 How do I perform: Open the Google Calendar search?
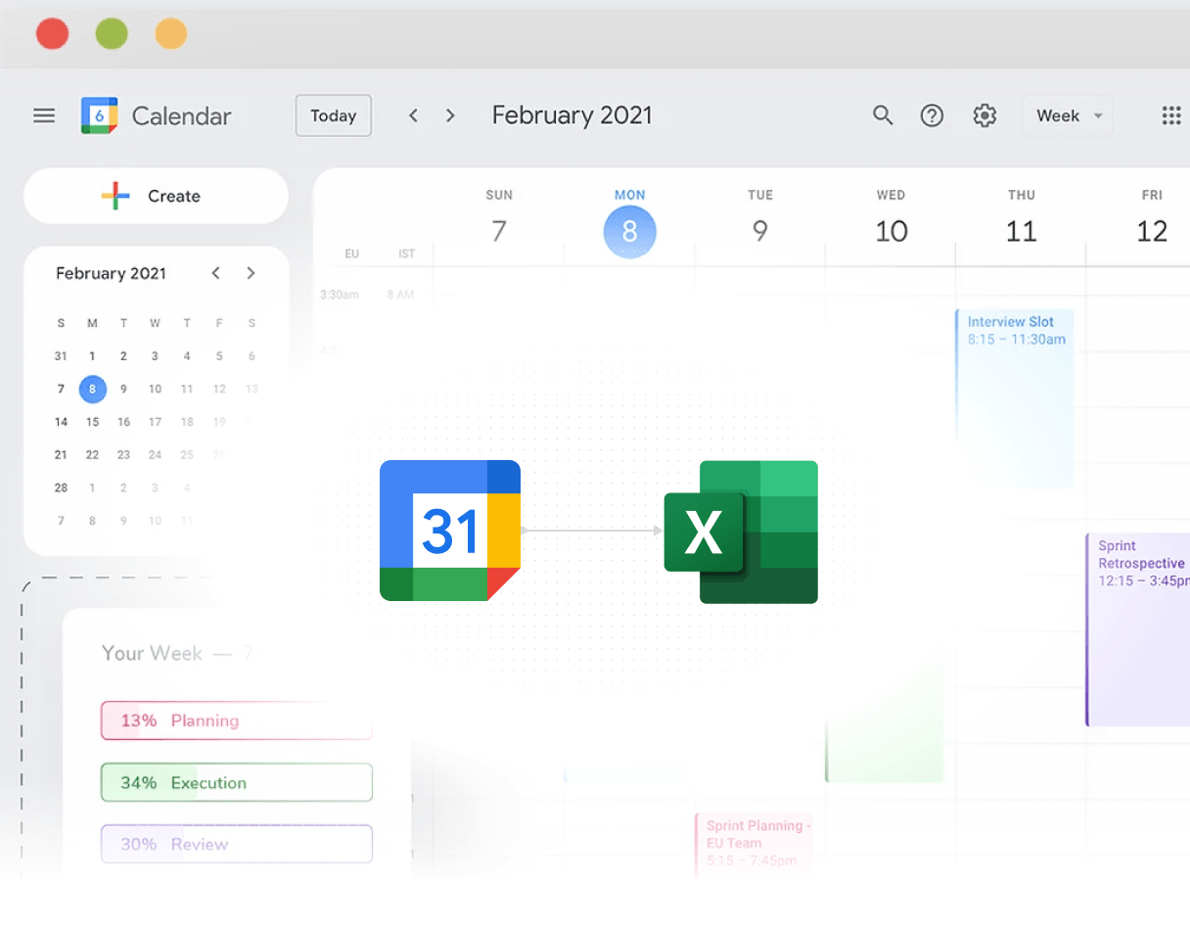click(883, 116)
